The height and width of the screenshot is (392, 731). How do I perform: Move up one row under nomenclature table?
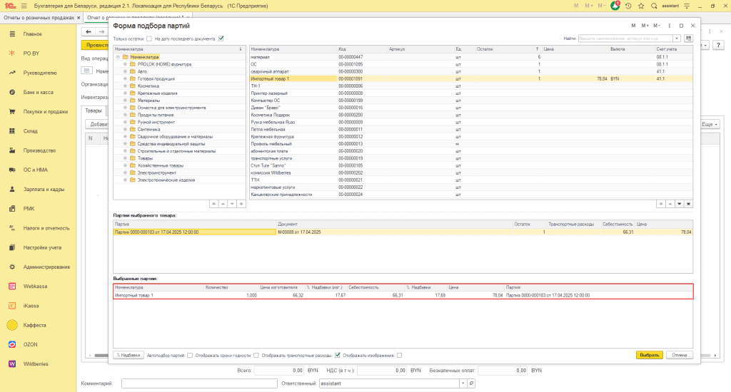click(x=670, y=204)
